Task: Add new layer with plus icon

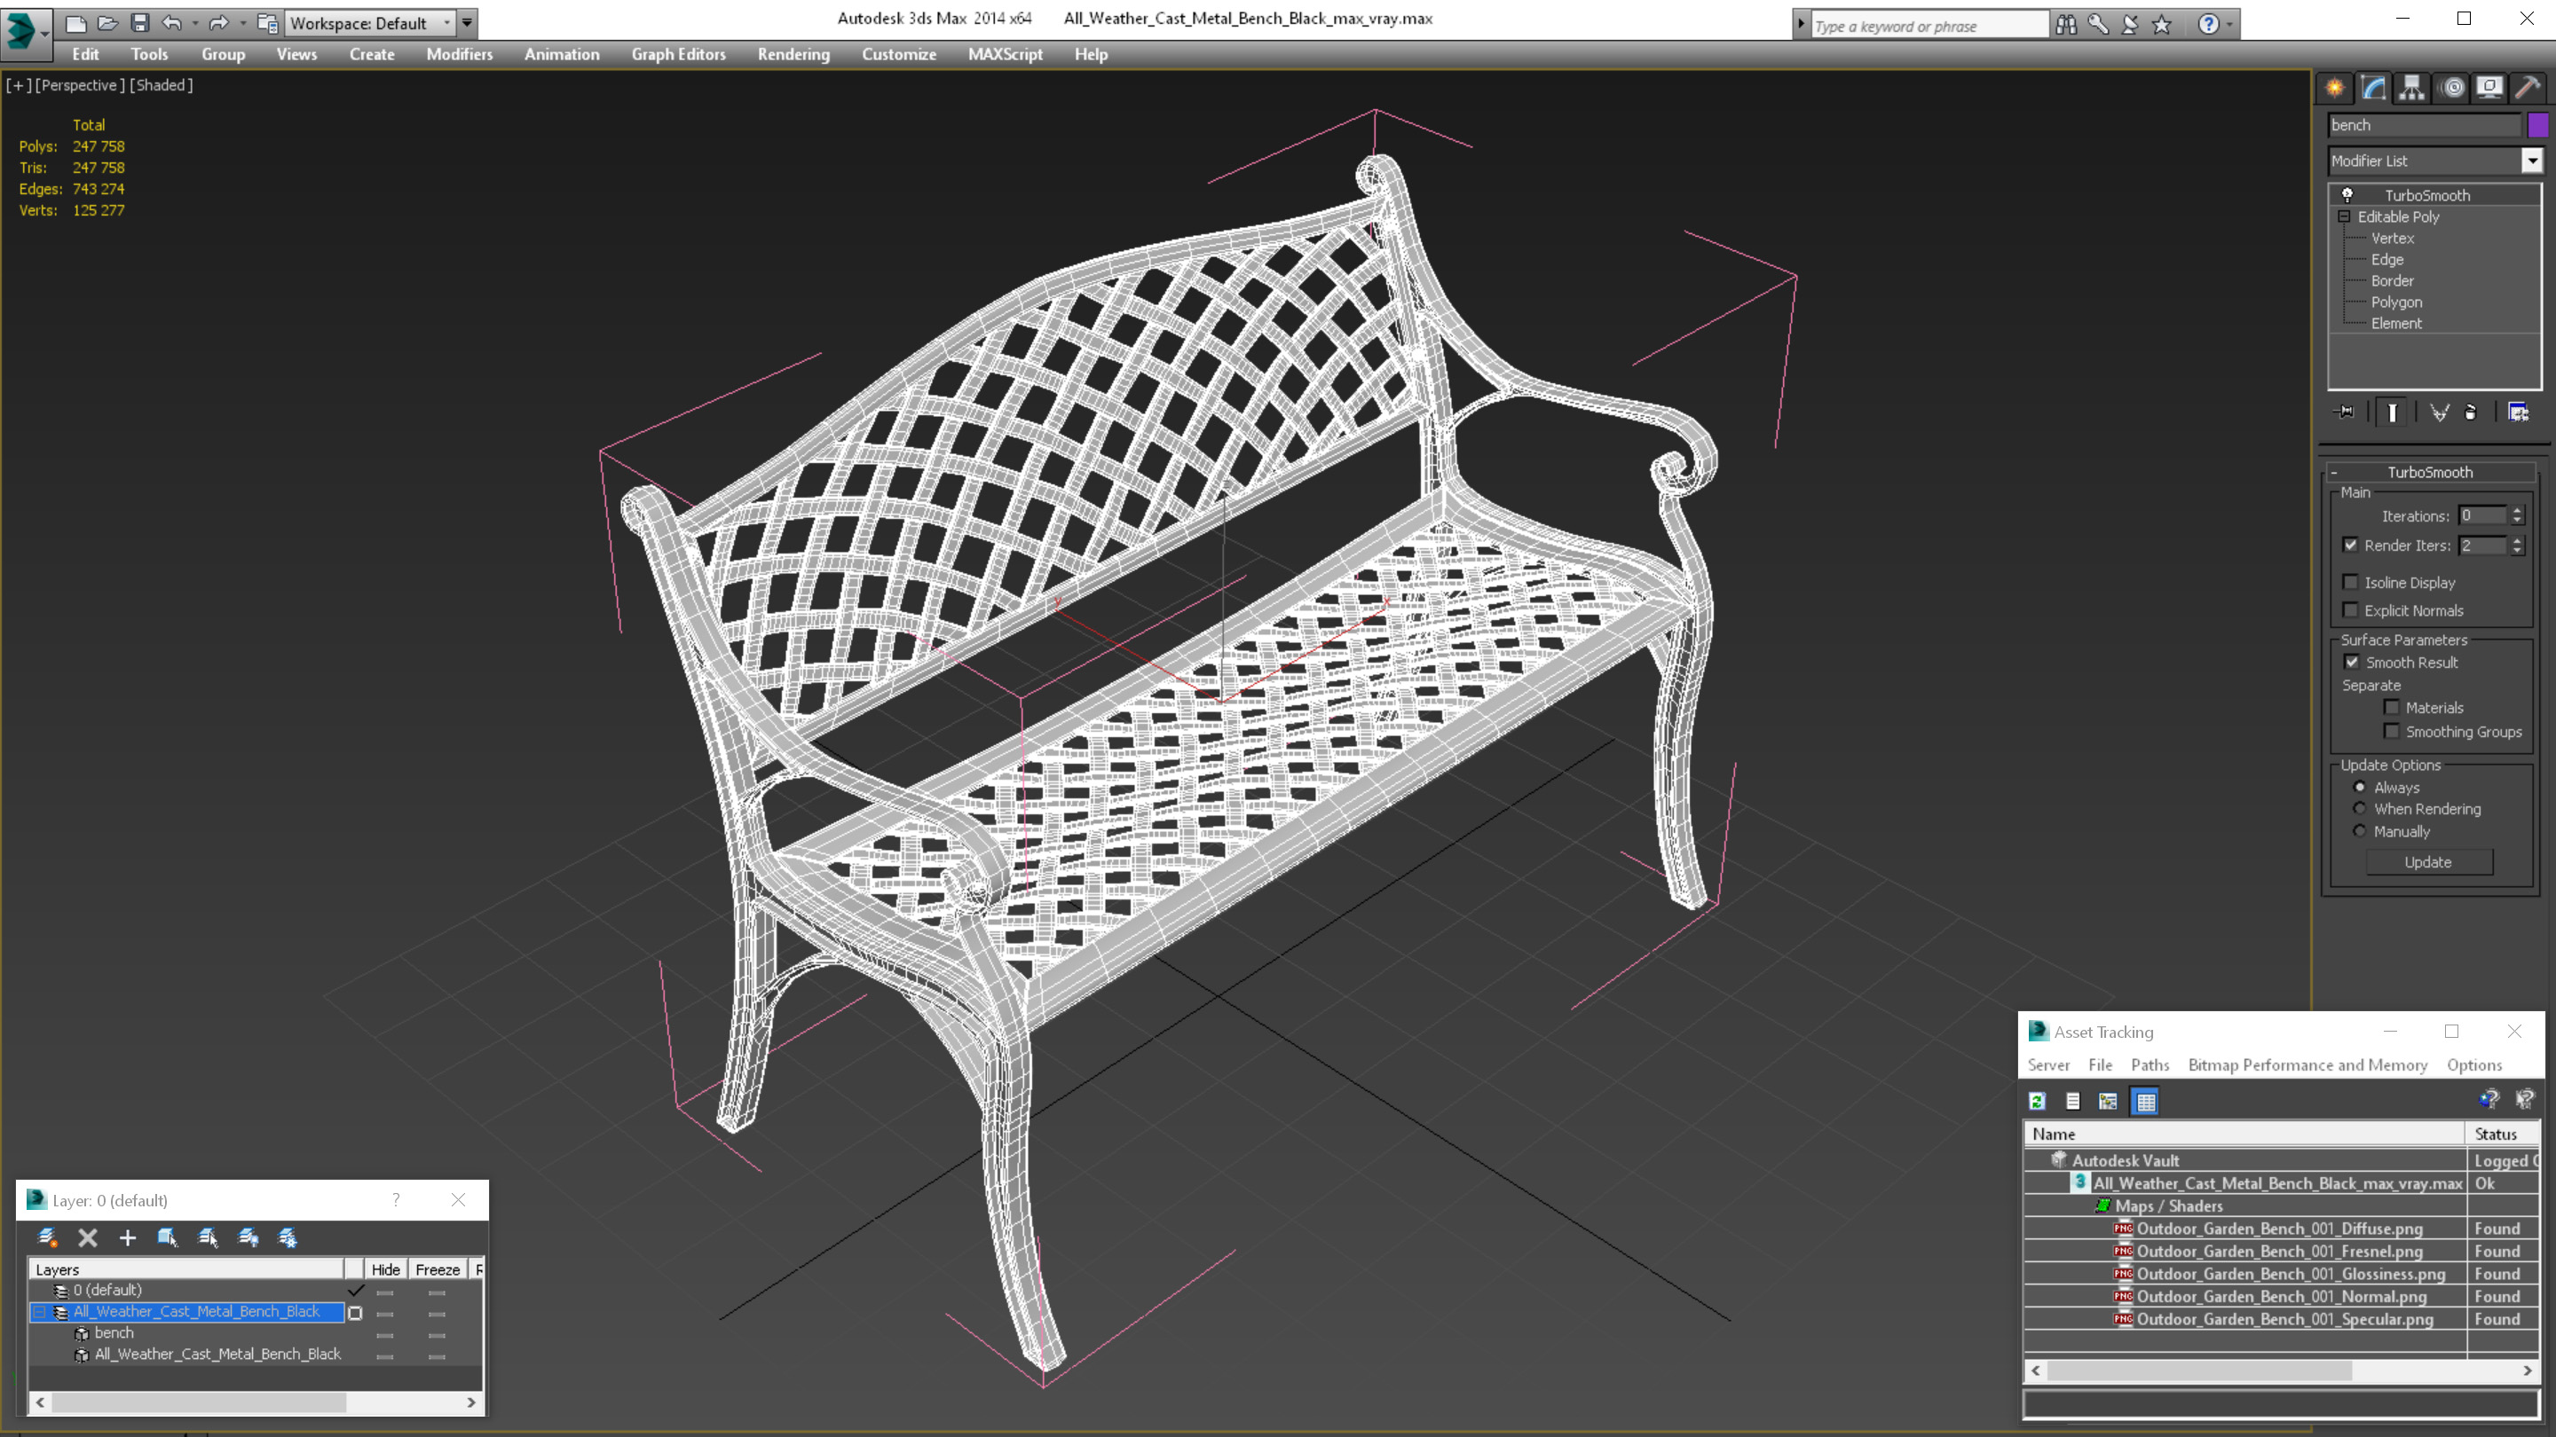Action: pyautogui.click(x=127, y=1237)
